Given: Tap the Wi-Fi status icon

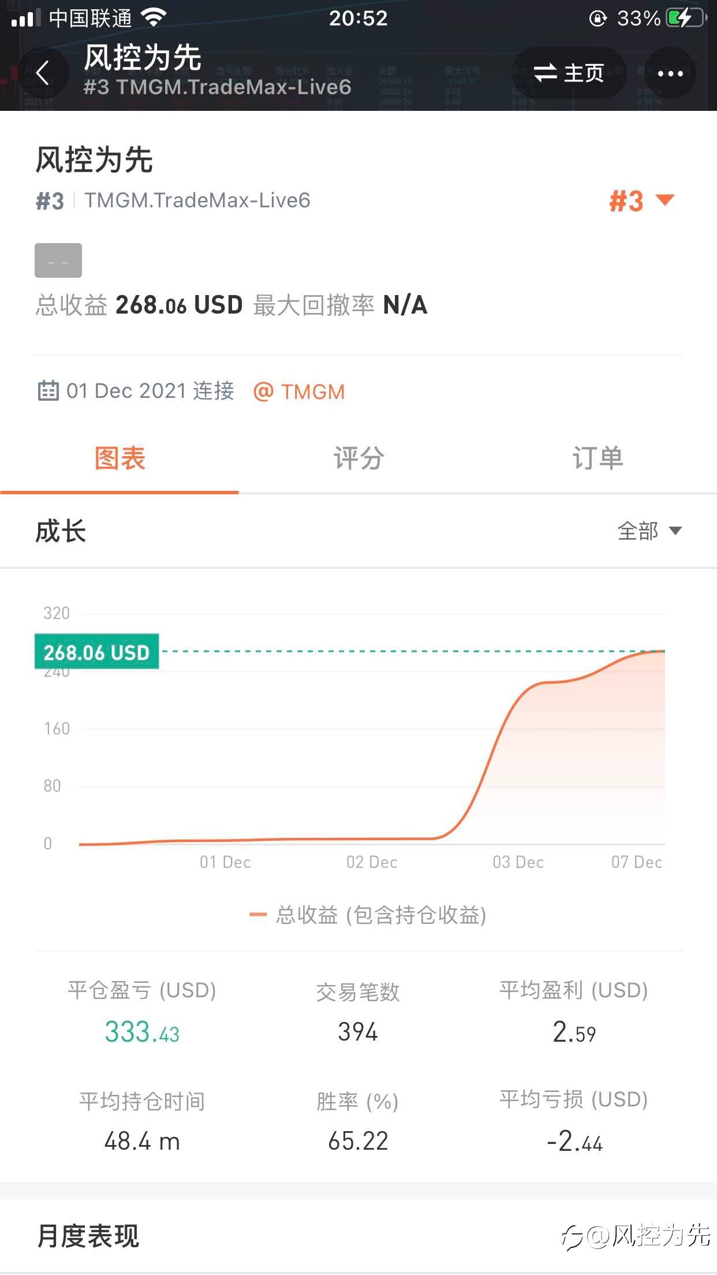Looking at the screenshot, I should pos(154,18).
